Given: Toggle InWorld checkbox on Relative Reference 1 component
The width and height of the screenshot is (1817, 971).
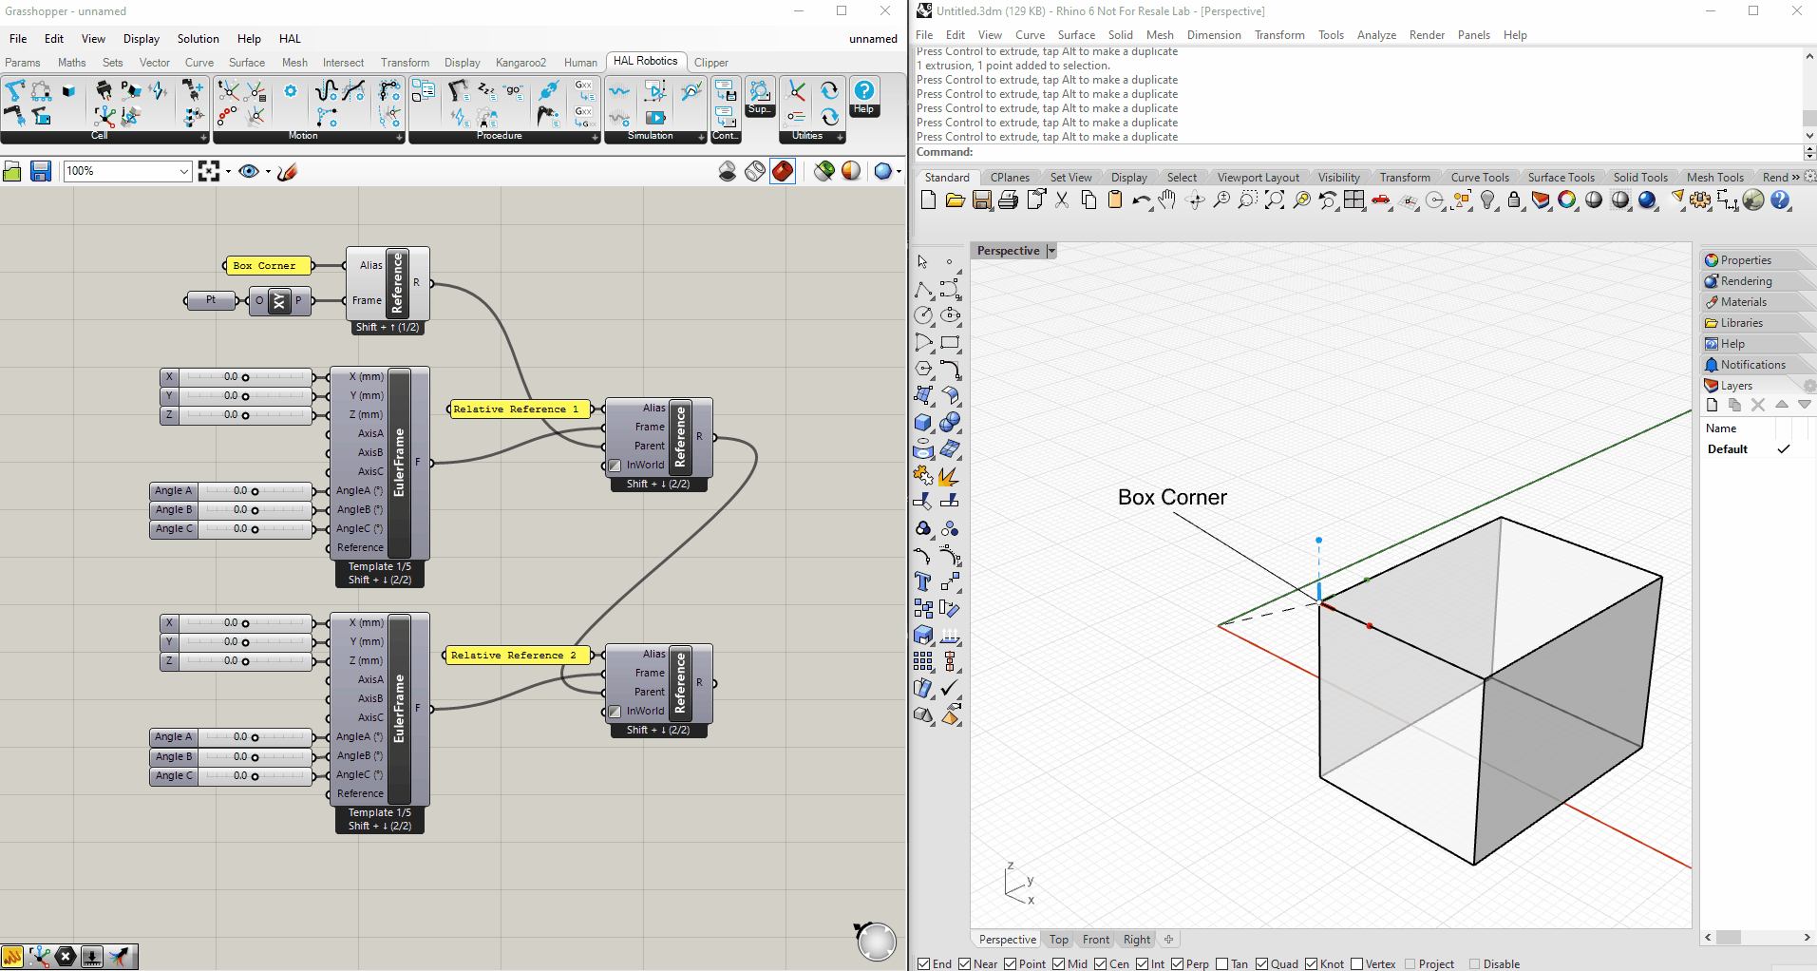Looking at the screenshot, I should (615, 466).
